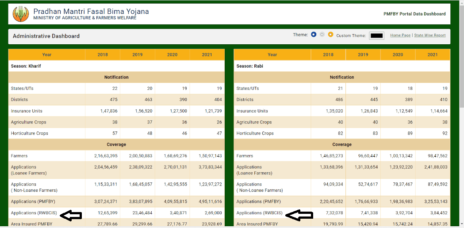
Task: Click the Rabi Coverage section header
Action: point(342,144)
